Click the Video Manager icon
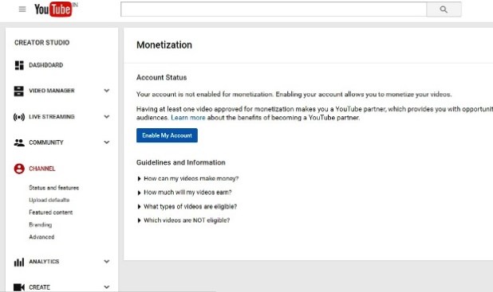This screenshot has height=292, width=493. [19, 91]
